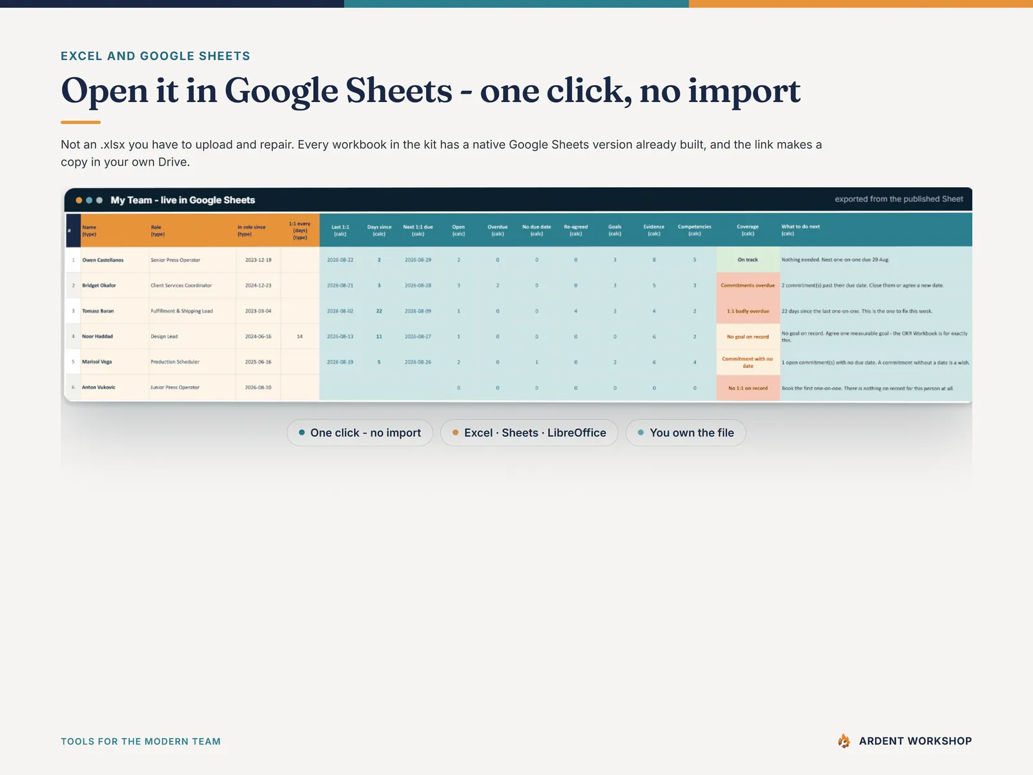Click the 'ARDENT WORKSHOP' brand name
The width and height of the screenshot is (1033, 775).
pyautogui.click(x=915, y=741)
